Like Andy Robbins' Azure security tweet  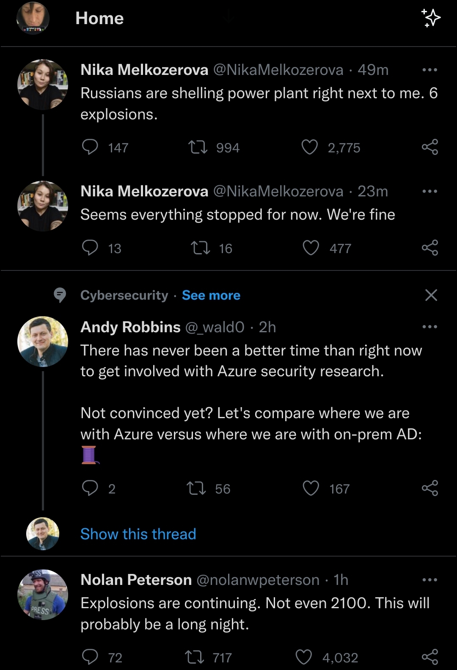pyautogui.click(x=311, y=488)
